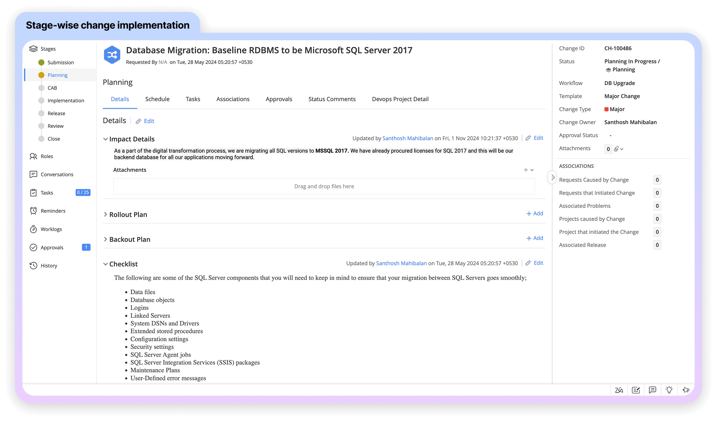Image resolution: width=717 pixels, height=421 pixels.
Task: Open the quick note edit icon
Action: pyautogui.click(x=636, y=390)
